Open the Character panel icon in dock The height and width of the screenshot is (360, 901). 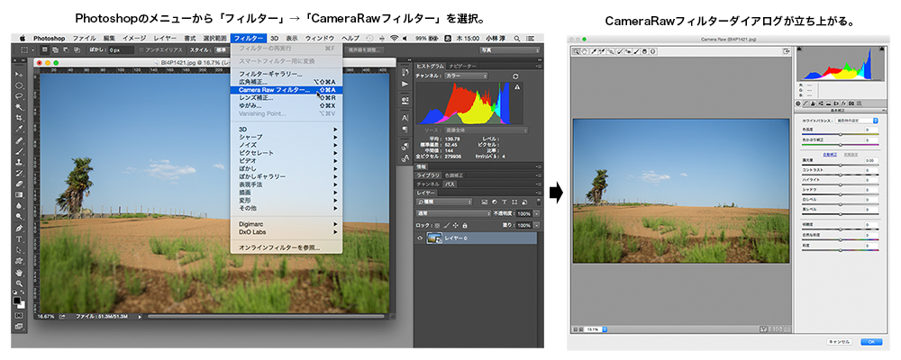pos(405,118)
